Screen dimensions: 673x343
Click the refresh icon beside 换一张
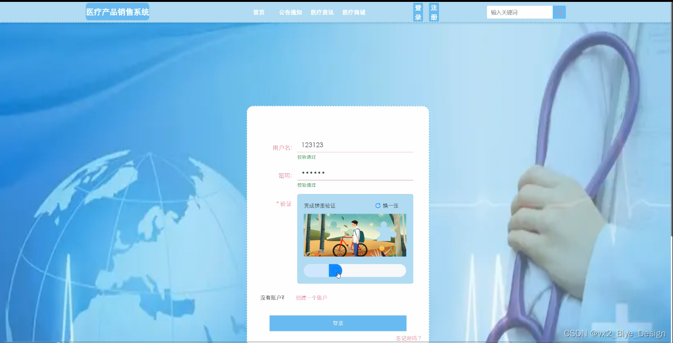pyautogui.click(x=378, y=206)
